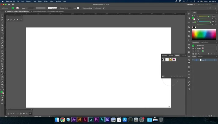The height and width of the screenshot is (124, 218).
Task: Open the zoom level 50% dropdown
Action: tap(11, 116)
